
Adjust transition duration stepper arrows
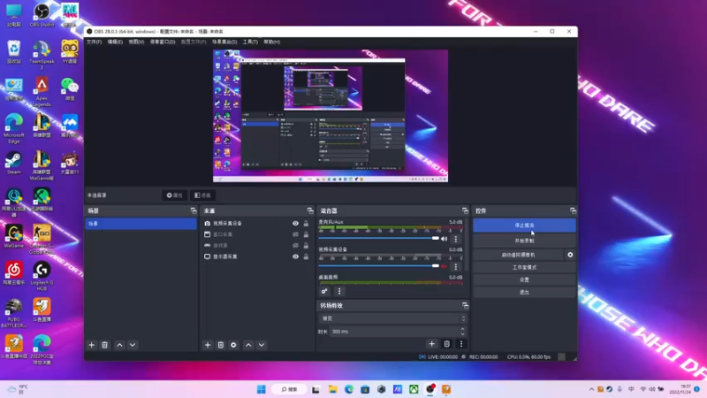point(462,331)
